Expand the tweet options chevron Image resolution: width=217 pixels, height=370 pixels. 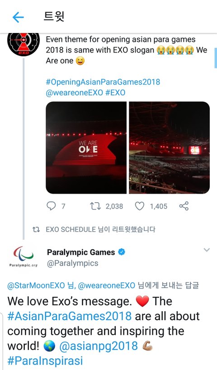click(207, 250)
